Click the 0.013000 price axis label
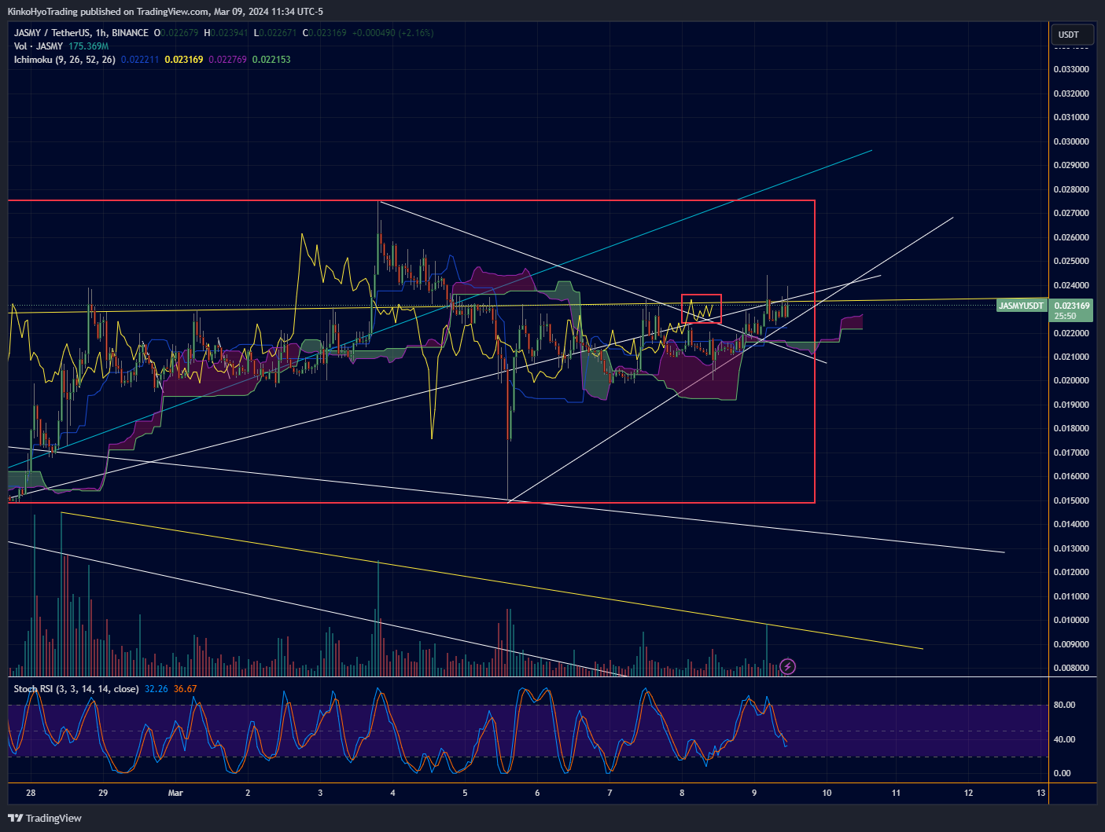 coord(1071,548)
